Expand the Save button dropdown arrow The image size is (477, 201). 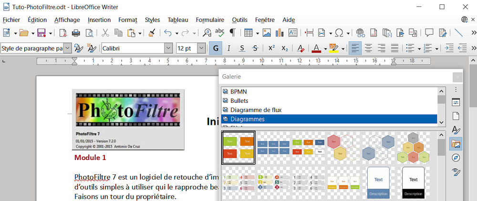50,33
